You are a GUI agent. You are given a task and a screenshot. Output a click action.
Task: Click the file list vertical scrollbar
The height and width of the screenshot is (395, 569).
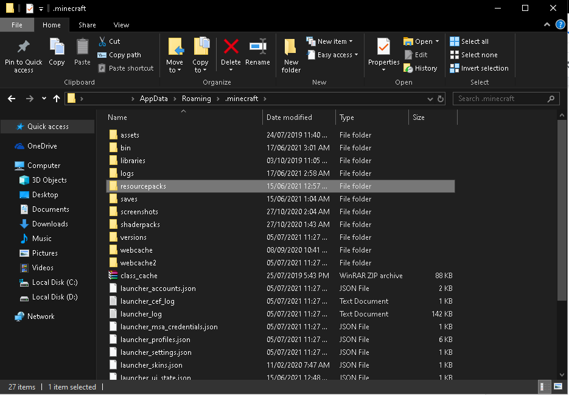point(562,211)
